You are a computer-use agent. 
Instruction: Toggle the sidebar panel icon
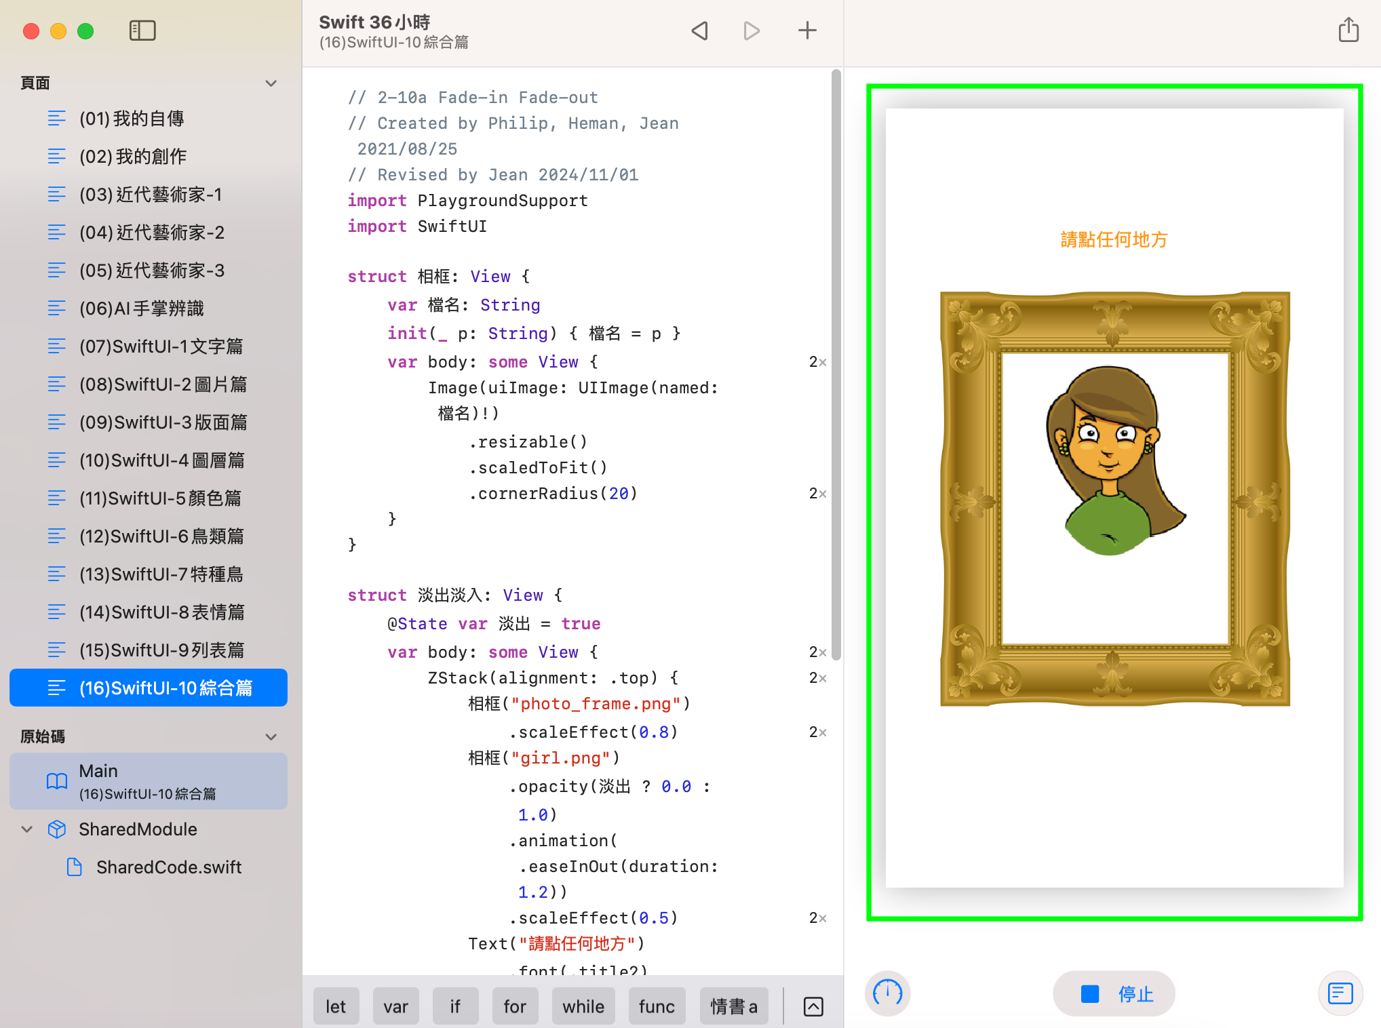tap(142, 31)
